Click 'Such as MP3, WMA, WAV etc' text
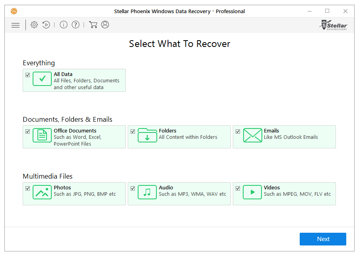359x257 pixels. tap(193, 194)
